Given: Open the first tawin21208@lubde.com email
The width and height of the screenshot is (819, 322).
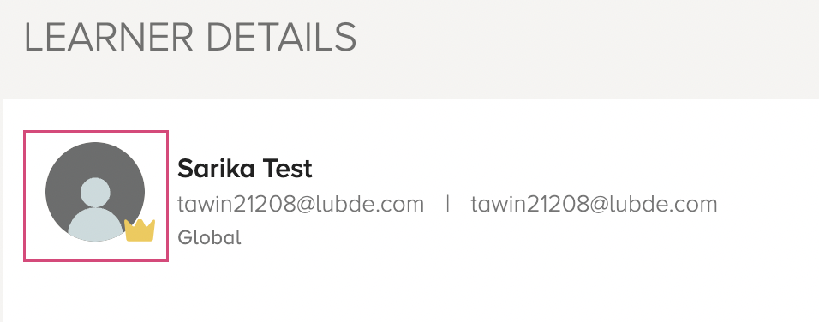Looking at the screenshot, I should click(x=301, y=204).
